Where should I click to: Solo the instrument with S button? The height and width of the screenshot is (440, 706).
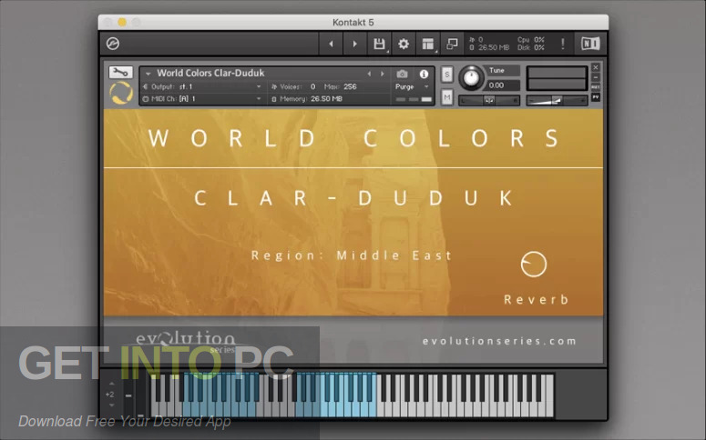[446, 75]
